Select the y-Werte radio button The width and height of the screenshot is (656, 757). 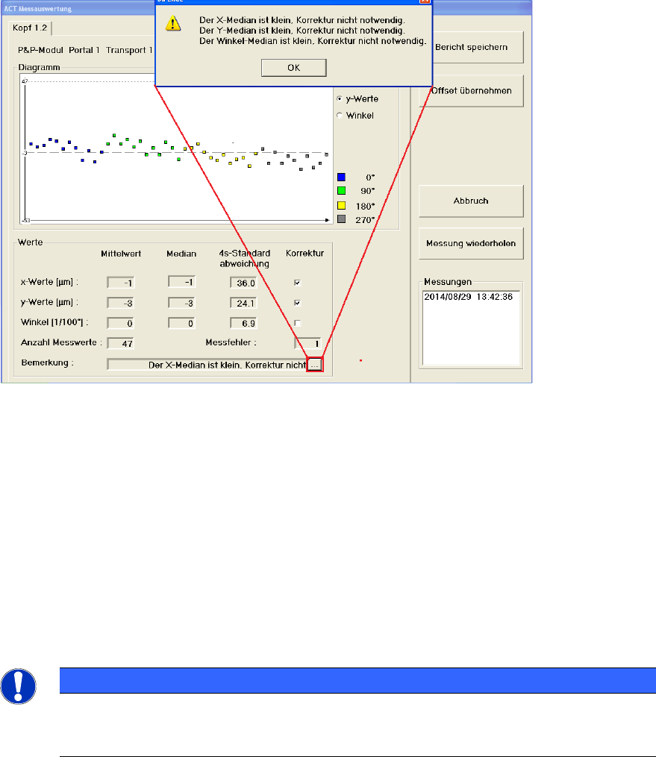[340, 98]
